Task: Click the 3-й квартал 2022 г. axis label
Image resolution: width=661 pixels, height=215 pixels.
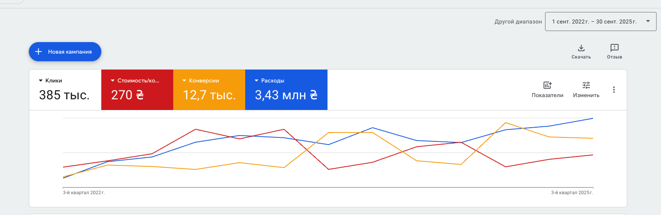Action: pyautogui.click(x=84, y=193)
